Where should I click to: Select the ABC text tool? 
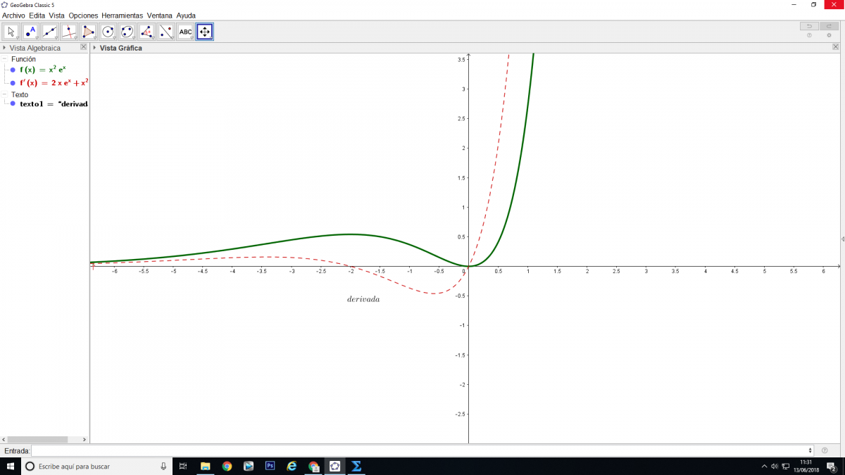pos(185,32)
